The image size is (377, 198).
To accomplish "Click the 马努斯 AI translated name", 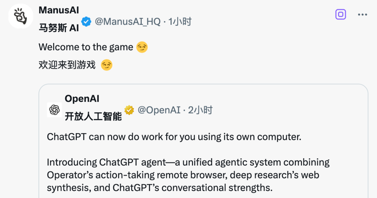I will (59, 28).
